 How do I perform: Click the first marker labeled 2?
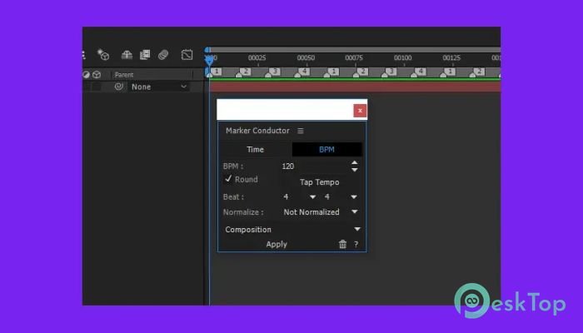pyautogui.click(x=245, y=72)
